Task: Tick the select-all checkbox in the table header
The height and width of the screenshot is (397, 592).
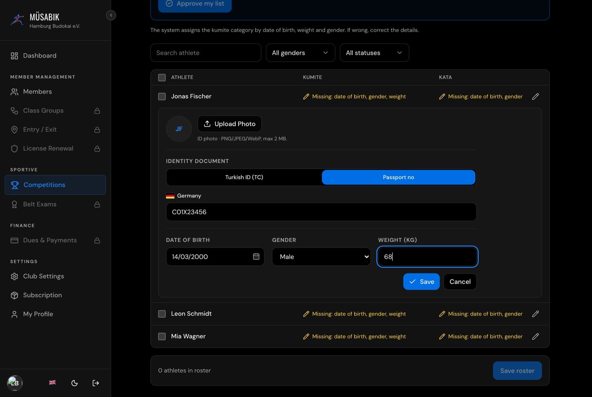Action: [162, 78]
